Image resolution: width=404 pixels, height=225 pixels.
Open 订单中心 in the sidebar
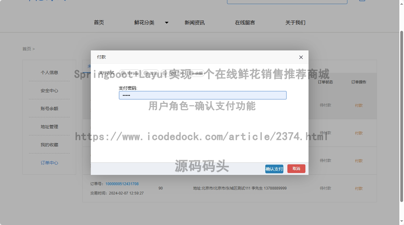coord(49,163)
